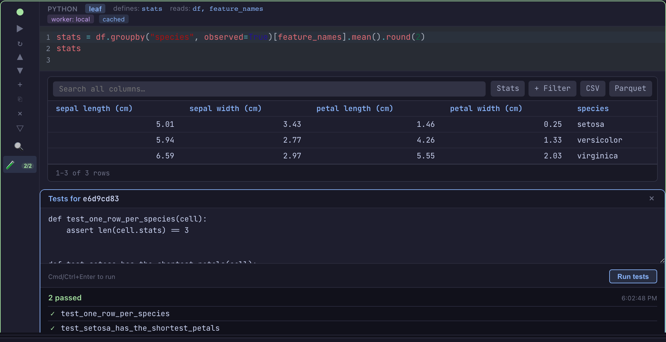This screenshot has width=666, height=342.
Task: Open the magnifier inspect icon
Action: (19, 146)
